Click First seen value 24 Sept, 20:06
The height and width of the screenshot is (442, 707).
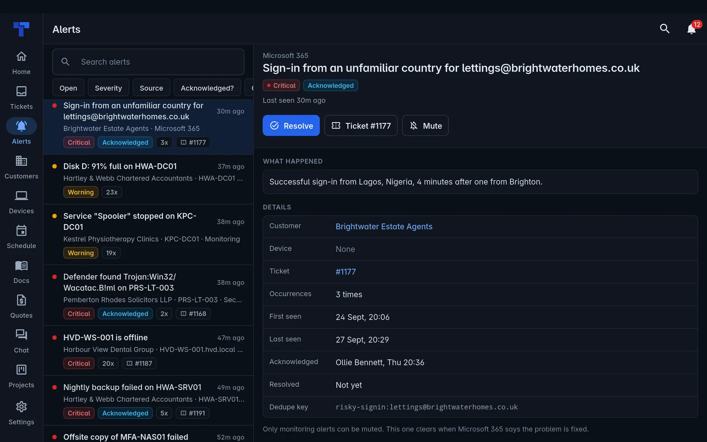(x=363, y=317)
